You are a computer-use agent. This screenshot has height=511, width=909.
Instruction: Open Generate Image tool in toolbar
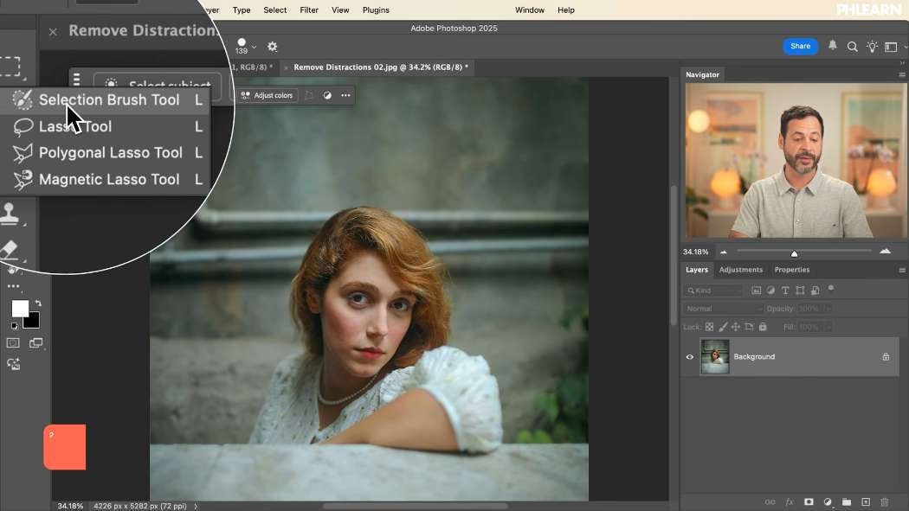(13, 364)
